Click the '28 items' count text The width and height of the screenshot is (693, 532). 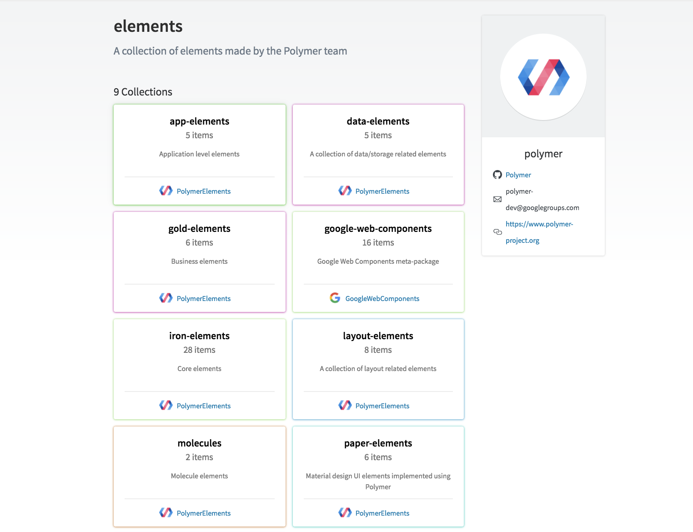[199, 350]
